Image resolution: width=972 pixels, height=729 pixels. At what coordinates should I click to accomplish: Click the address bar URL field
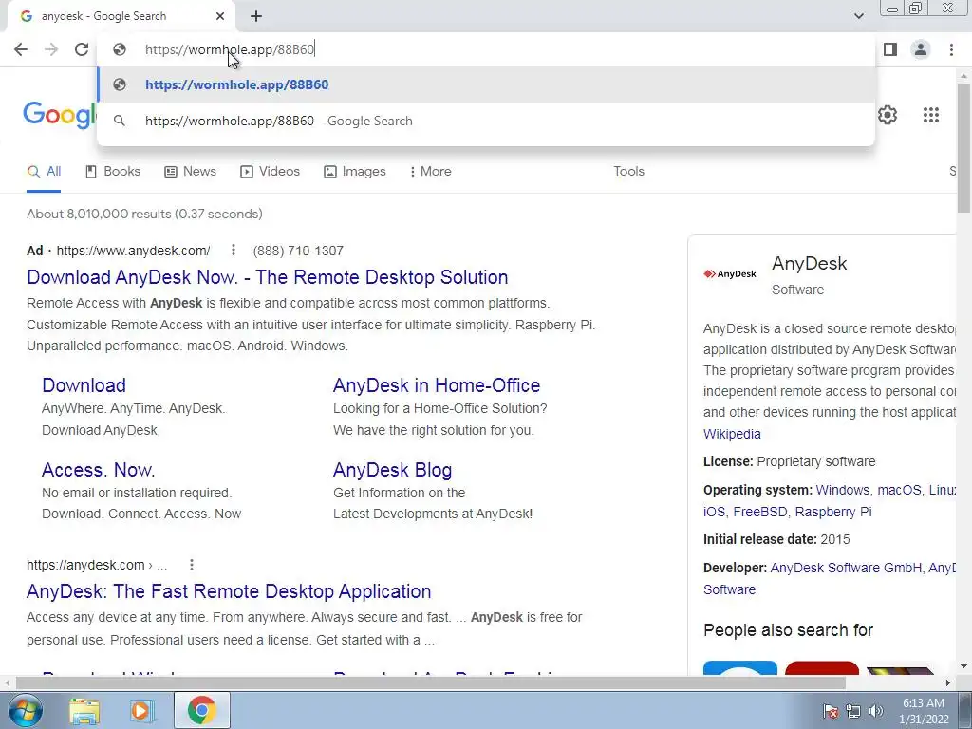coord(486,49)
